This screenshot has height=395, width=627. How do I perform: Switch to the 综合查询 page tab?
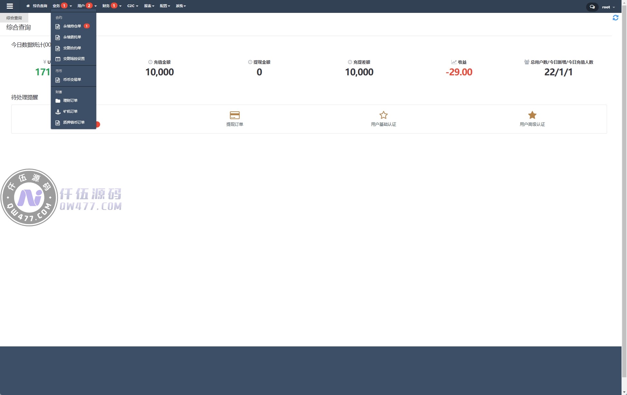click(14, 18)
